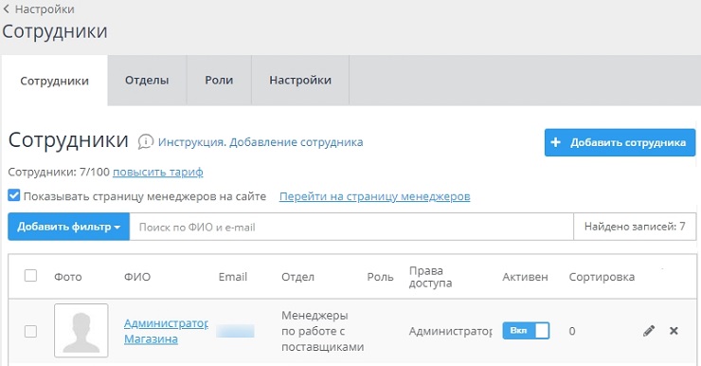
Task: Open the Настройки tab
Action: (x=300, y=80)
